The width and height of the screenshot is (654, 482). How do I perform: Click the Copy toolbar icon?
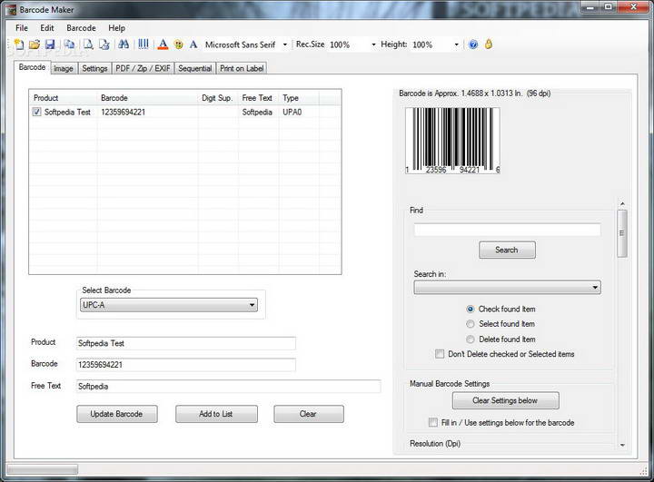[69, 44]
